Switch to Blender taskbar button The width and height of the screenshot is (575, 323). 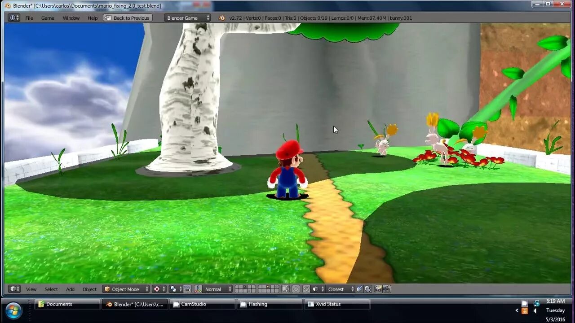[135, 304]
